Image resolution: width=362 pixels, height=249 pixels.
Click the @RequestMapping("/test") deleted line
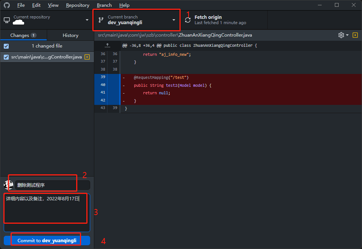point(161,78)
